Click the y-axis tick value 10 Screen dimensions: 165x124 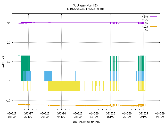tap(9, 62)
